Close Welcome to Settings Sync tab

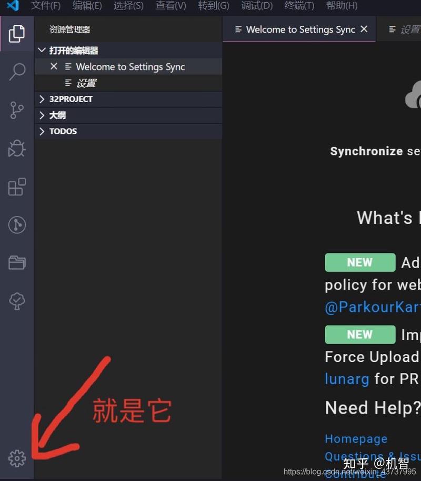(x=364, y=29)
